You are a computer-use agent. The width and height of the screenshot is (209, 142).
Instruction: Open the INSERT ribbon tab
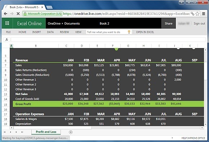coord(36,32)
